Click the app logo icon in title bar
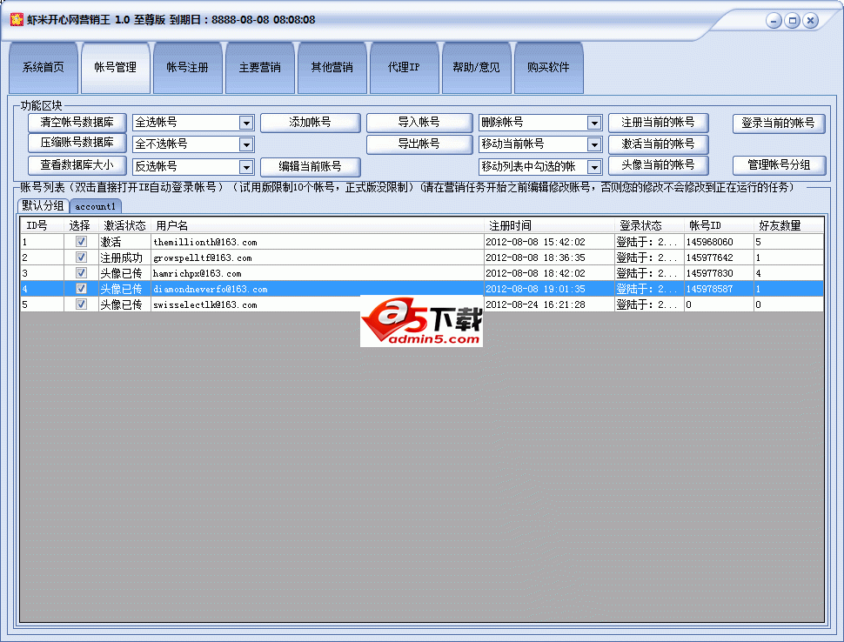 click(x=17, y=20)
